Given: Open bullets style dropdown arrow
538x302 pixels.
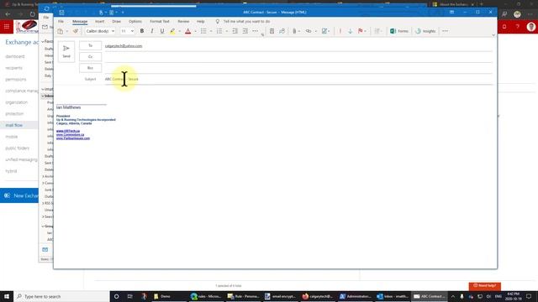Looking at the screenshot, I should point(211,31).
